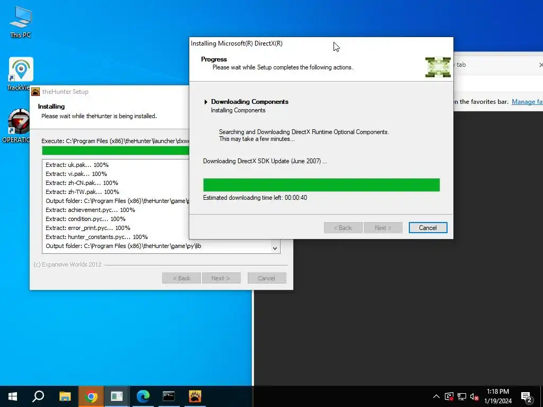Select the Extract: error_print.pyc log line
The height and width of the screenshot is (407, 543).
click(88, 228)
